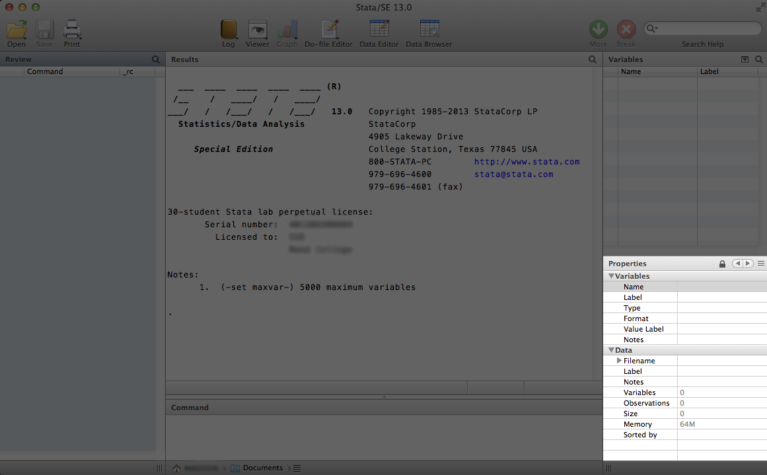Collapse the Variables section in Properties
Image resolution: width=767 pixels, height=475 pixels.
[611, 276]
